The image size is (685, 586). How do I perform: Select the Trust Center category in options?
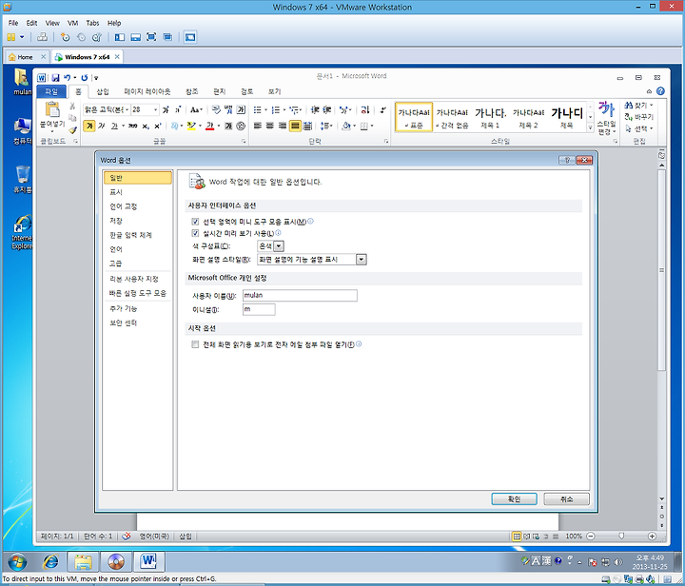tap(138, 323)
